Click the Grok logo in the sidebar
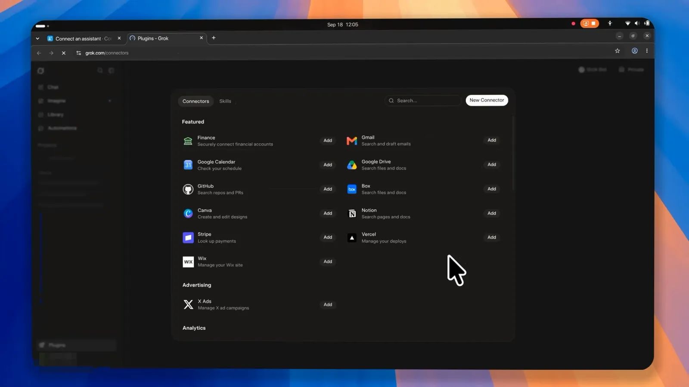 tap(41, 71)
